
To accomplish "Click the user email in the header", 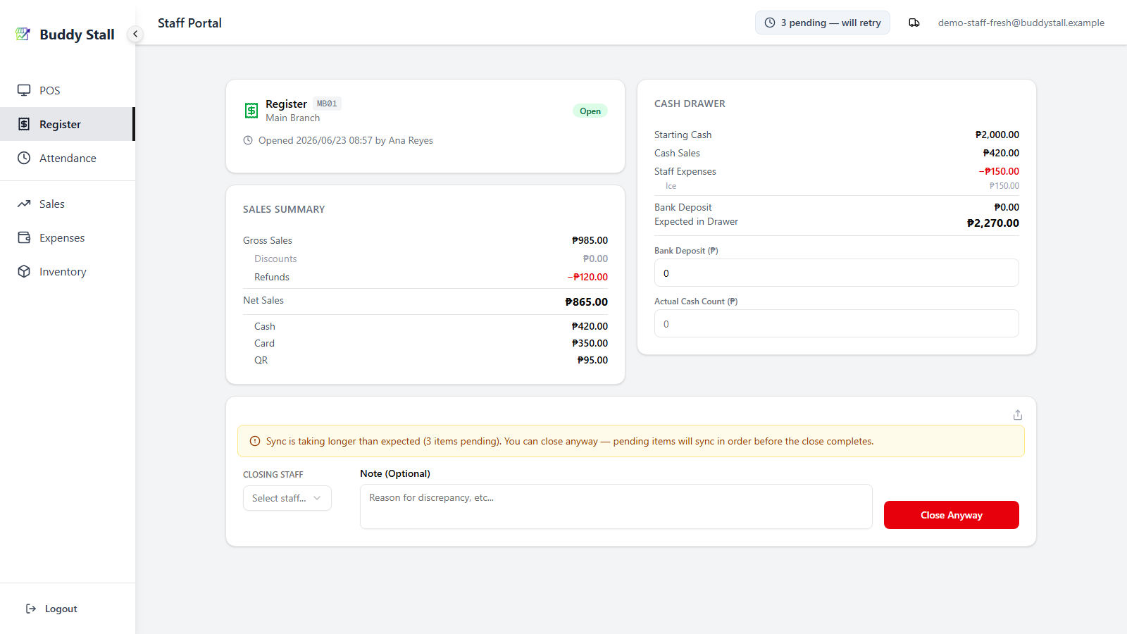I will [x=1021, y=23].
